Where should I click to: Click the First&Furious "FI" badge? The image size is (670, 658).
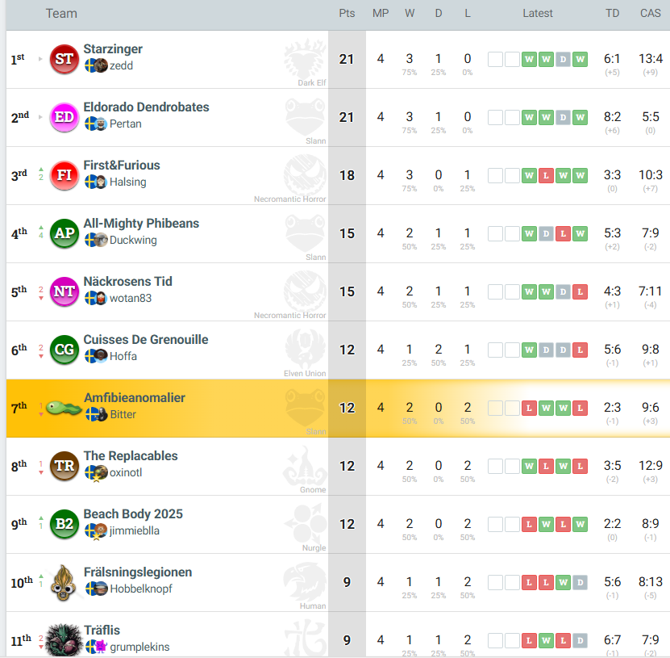pos(65,176)
